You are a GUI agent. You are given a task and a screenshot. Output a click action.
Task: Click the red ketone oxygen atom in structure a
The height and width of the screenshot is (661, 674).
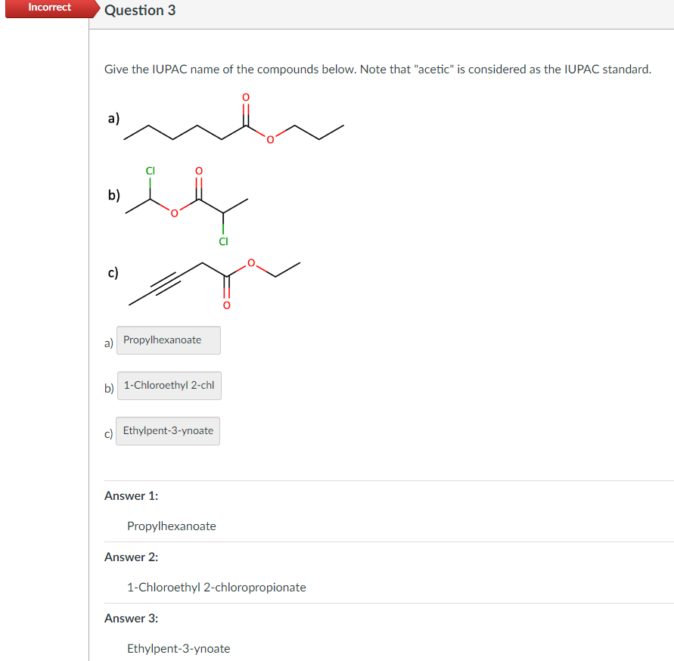(x=245, y=98)
